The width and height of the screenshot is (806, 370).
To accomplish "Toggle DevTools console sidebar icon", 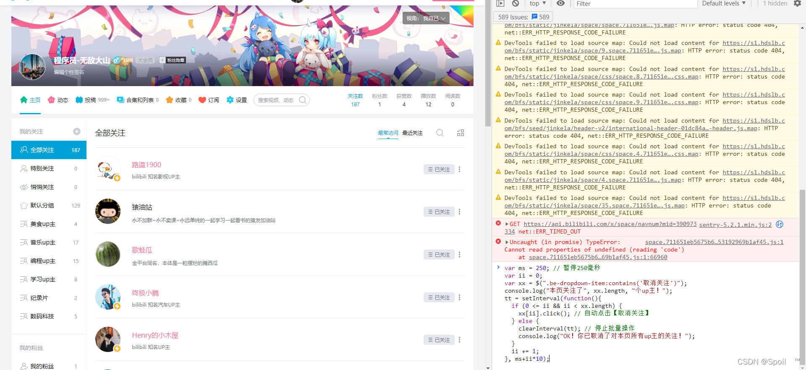I will (500, 3).
